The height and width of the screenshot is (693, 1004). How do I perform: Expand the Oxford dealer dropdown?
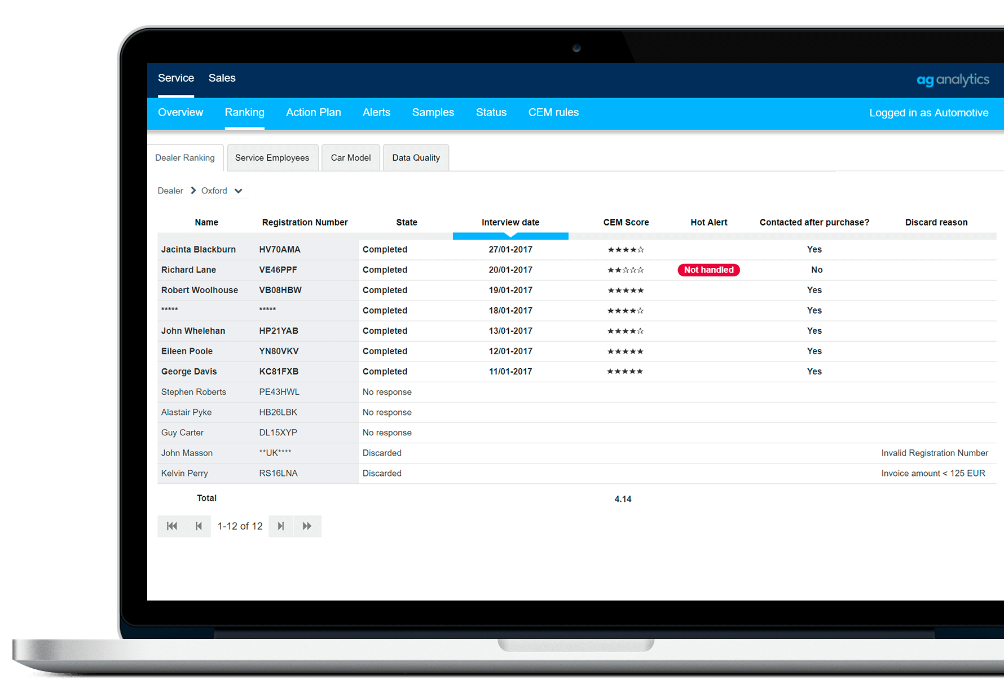tap(239, 191)
